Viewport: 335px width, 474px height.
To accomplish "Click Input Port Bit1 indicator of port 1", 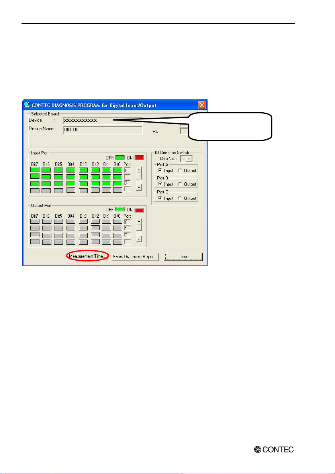I will pyautogui.click(x=106, y=177).
